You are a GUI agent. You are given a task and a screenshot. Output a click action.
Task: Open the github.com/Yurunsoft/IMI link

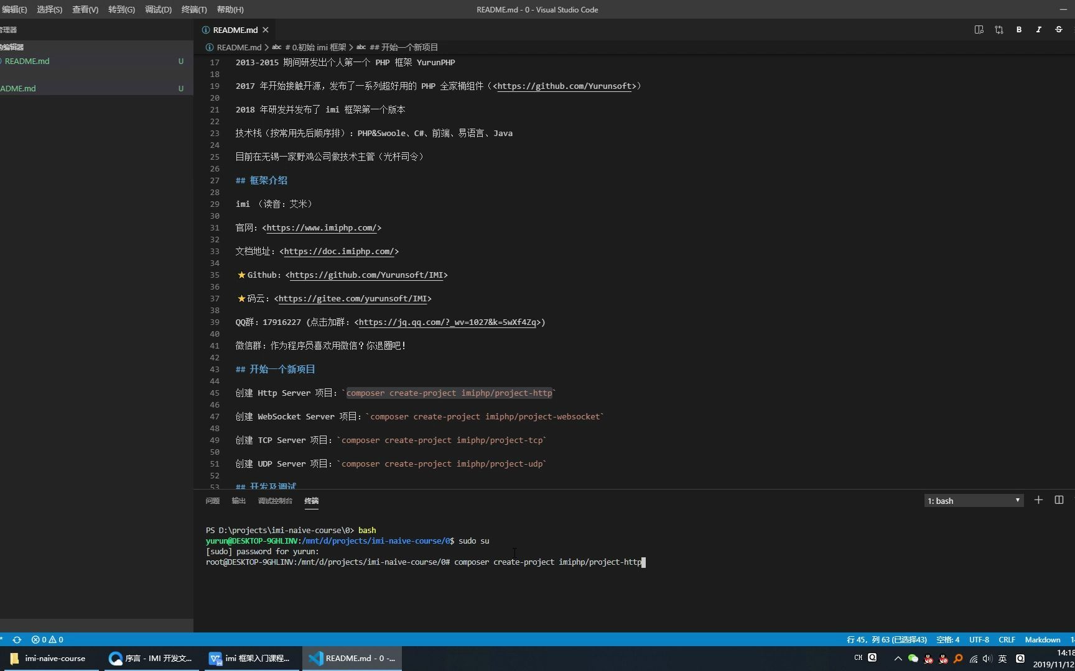coord(366,275)
